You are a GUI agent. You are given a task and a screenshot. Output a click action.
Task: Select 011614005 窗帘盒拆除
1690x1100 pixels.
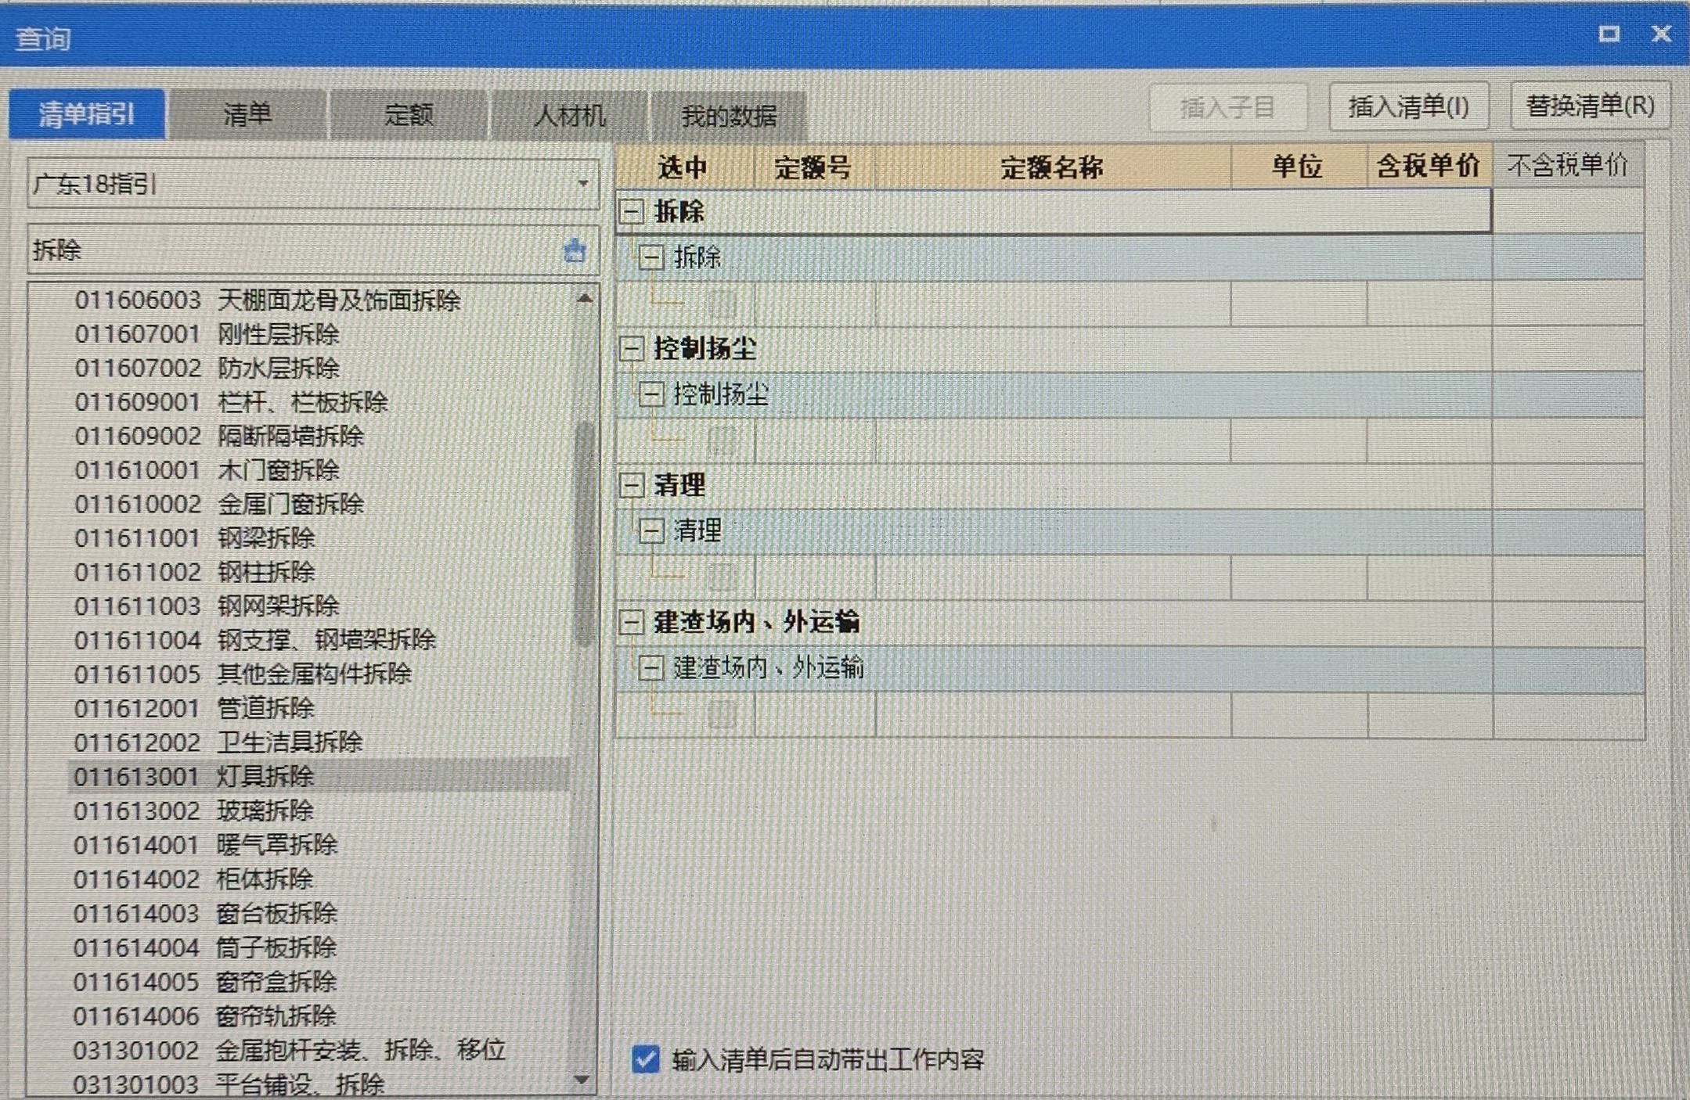[x=205, y=981]
